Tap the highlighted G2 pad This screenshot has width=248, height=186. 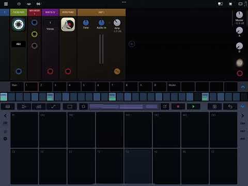(x=138, y=166)
